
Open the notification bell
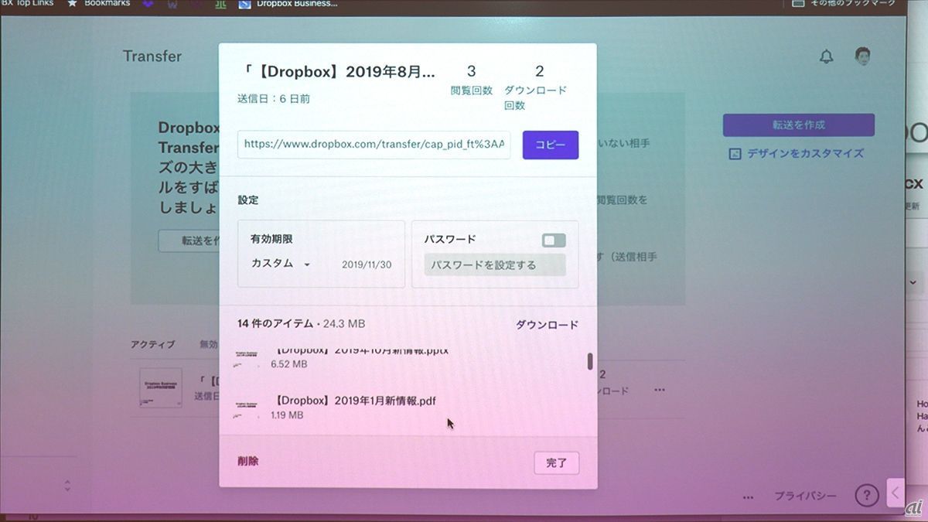(x=826, y=56)
